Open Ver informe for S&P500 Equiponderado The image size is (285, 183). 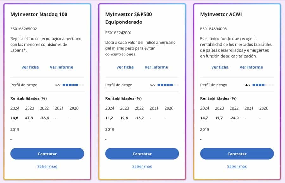156,67
